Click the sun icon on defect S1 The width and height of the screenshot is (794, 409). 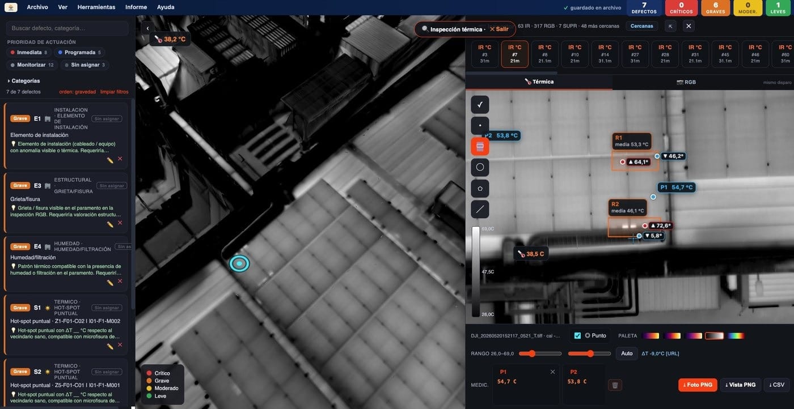[48, 308]
